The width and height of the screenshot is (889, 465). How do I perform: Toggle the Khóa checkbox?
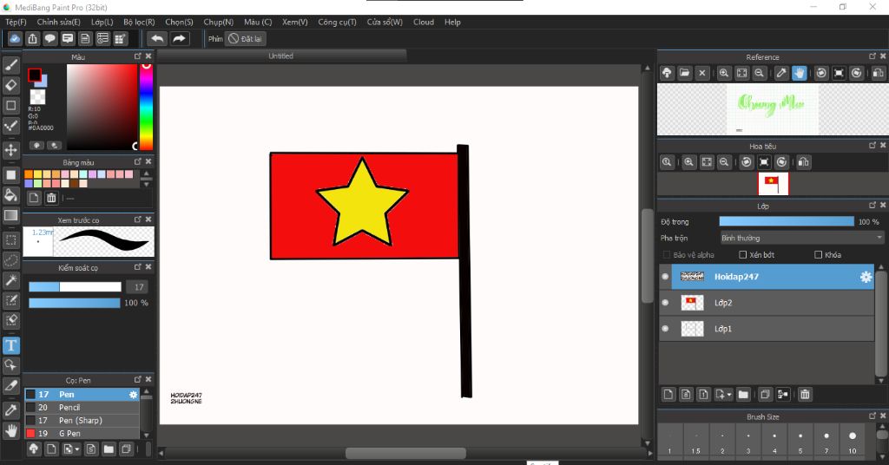point(818,255)
